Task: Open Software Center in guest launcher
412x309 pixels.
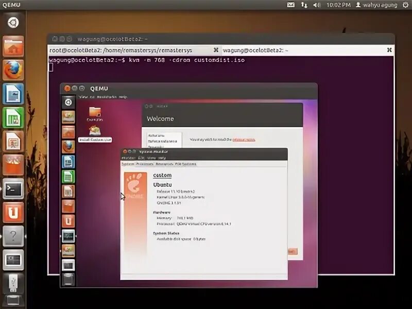Action: (x=68, y=207)
